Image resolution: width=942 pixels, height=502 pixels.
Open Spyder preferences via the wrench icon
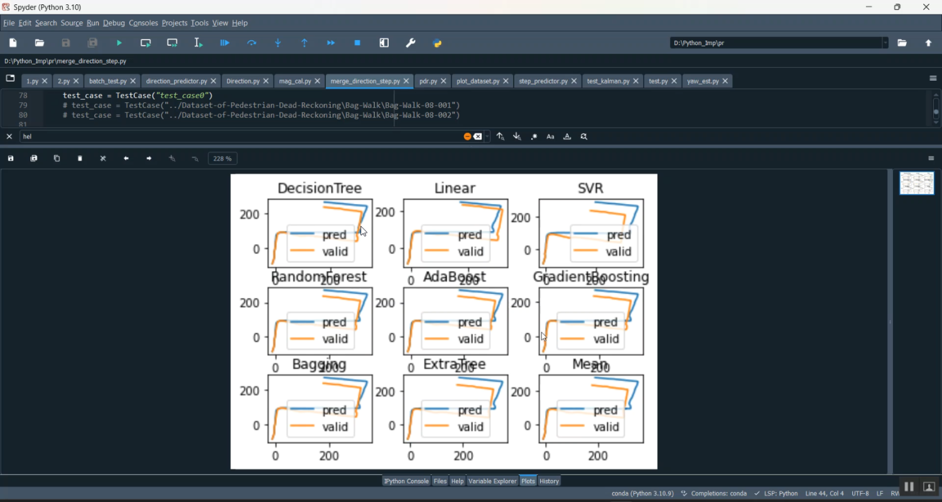[411, 43]
